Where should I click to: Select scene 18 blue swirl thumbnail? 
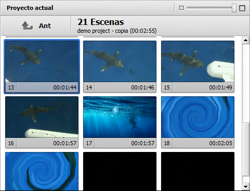coord(198,117)
